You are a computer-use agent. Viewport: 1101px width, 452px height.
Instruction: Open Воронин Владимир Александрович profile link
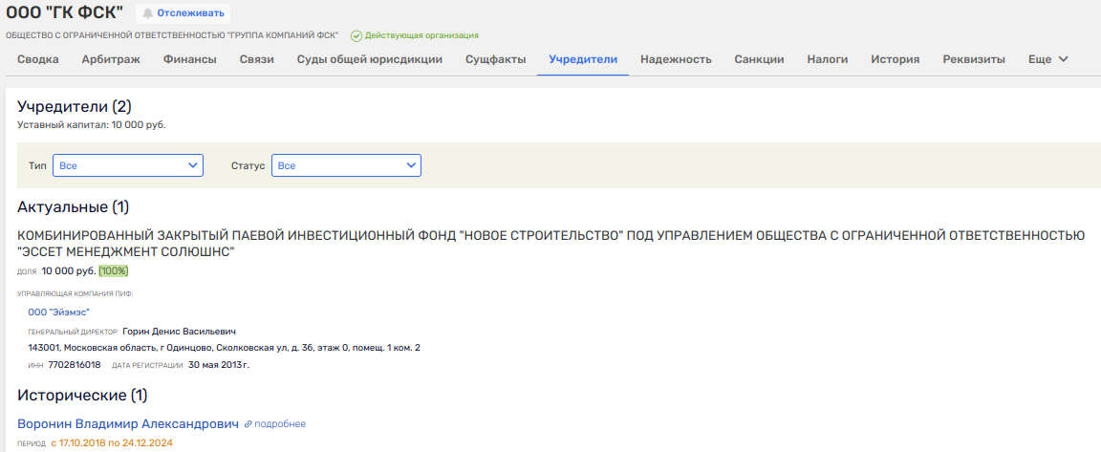pyautogui.click(x=128, y=423)
